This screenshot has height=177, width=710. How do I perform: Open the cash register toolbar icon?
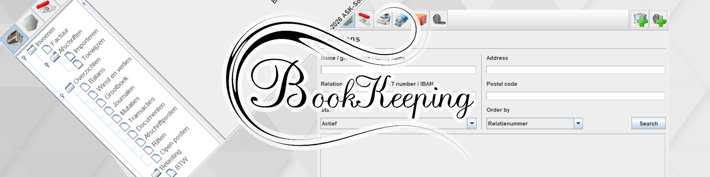tap(383, 19)
